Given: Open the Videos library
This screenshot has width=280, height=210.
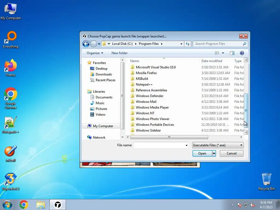Looking at the screenshot, I should tap(100, 115).
